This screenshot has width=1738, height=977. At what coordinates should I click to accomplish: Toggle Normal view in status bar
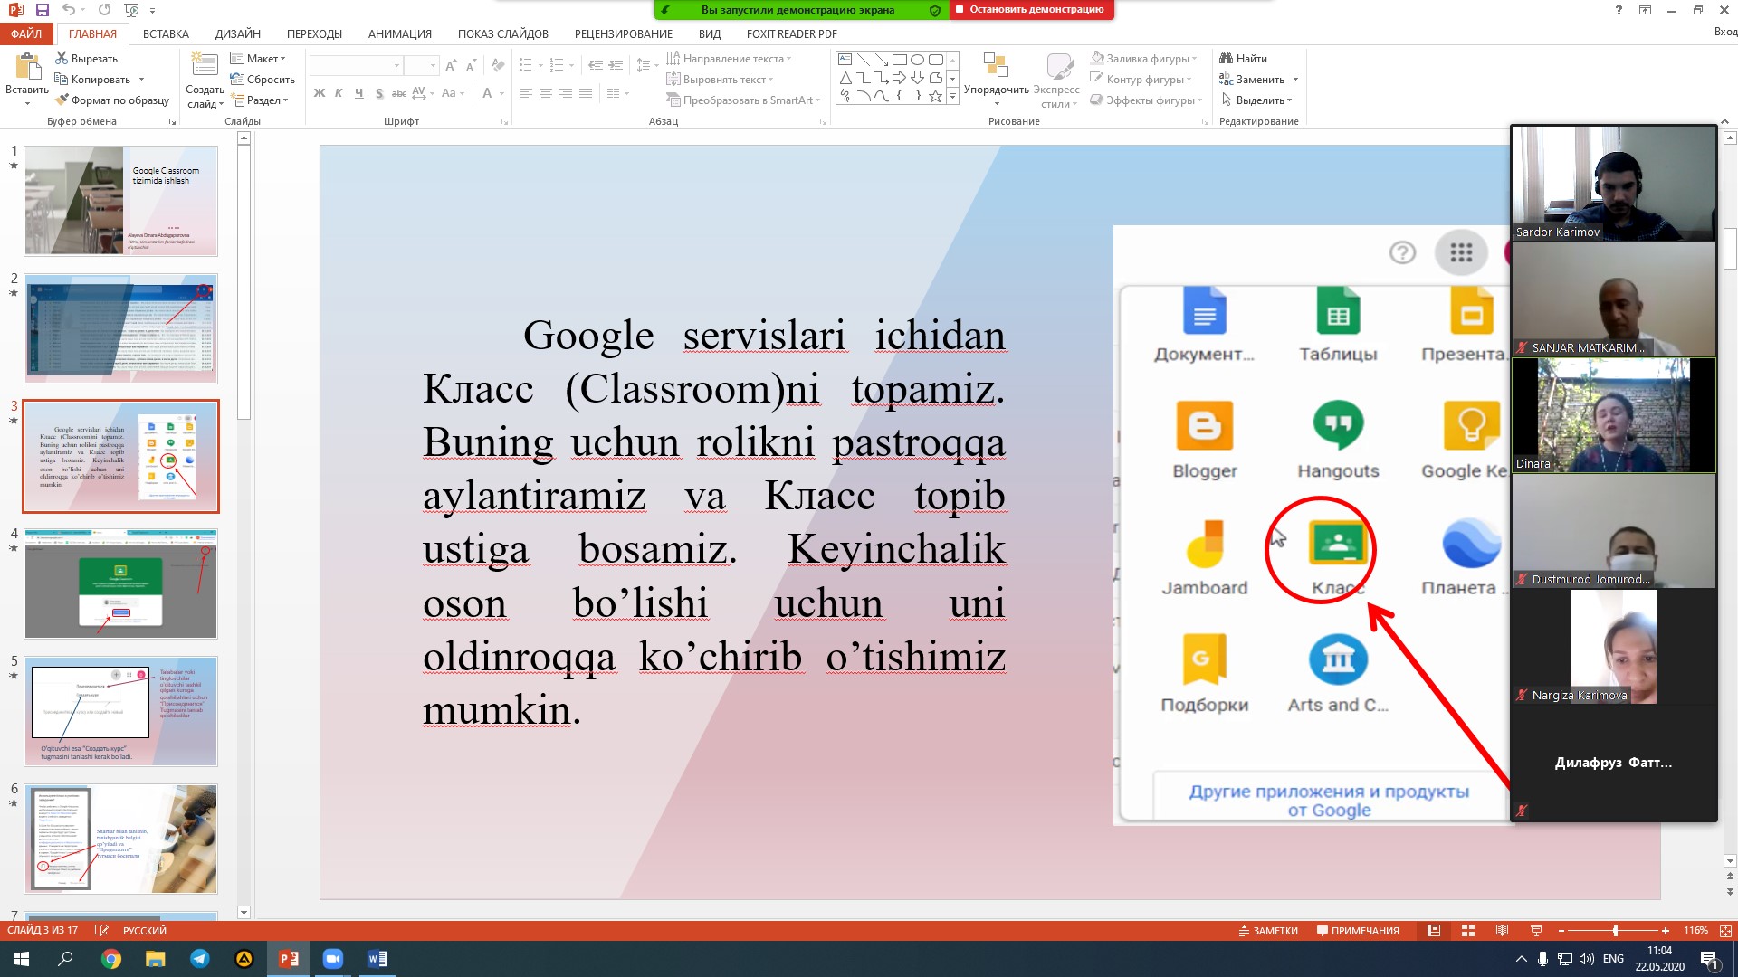pos(1434,930)
